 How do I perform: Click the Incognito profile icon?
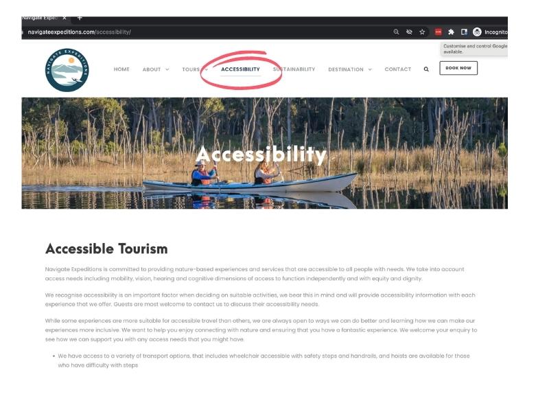point(477,32)
